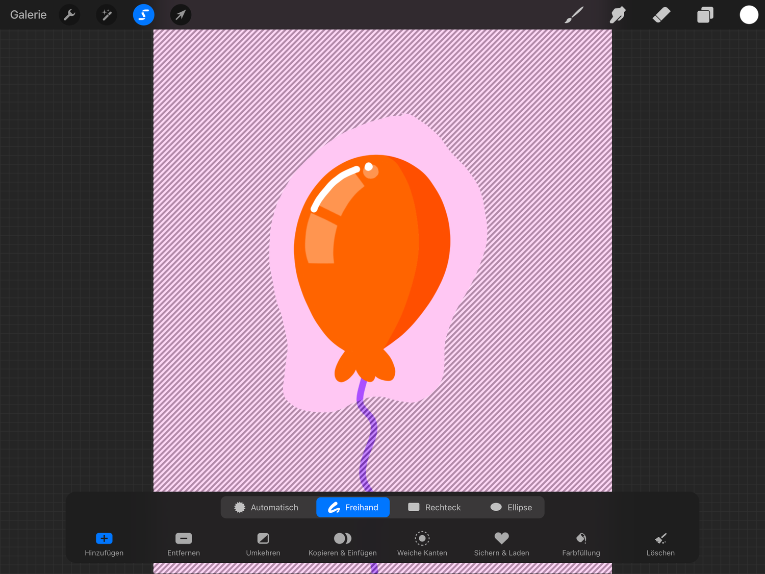765x574 pixels.
Task: Select the Transform arrow tool
Action: click(180, 15)
